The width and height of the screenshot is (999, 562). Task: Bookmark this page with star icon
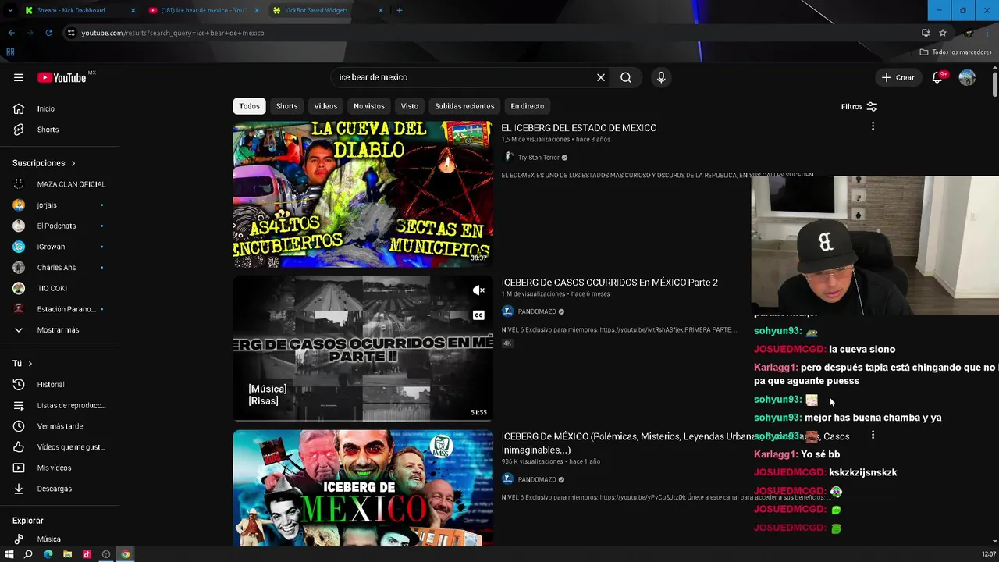click(943, 33)
